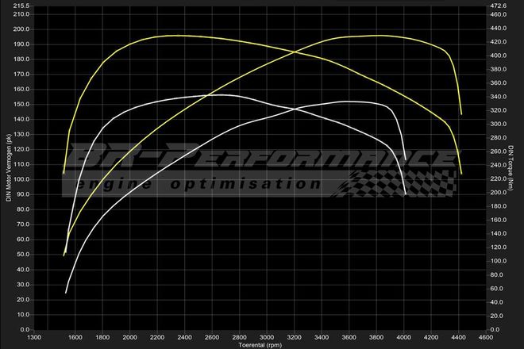Click the 70.0 power axis label
This screenshot has height=349, width=524.
click(22, 224)
